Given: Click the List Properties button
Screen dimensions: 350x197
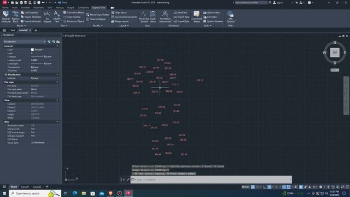Looking at the screenshot, I should (30, 13).
